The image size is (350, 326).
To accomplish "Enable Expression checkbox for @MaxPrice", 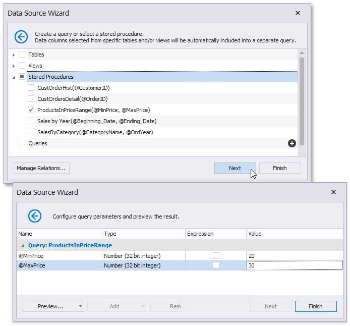I will [216, 265].
